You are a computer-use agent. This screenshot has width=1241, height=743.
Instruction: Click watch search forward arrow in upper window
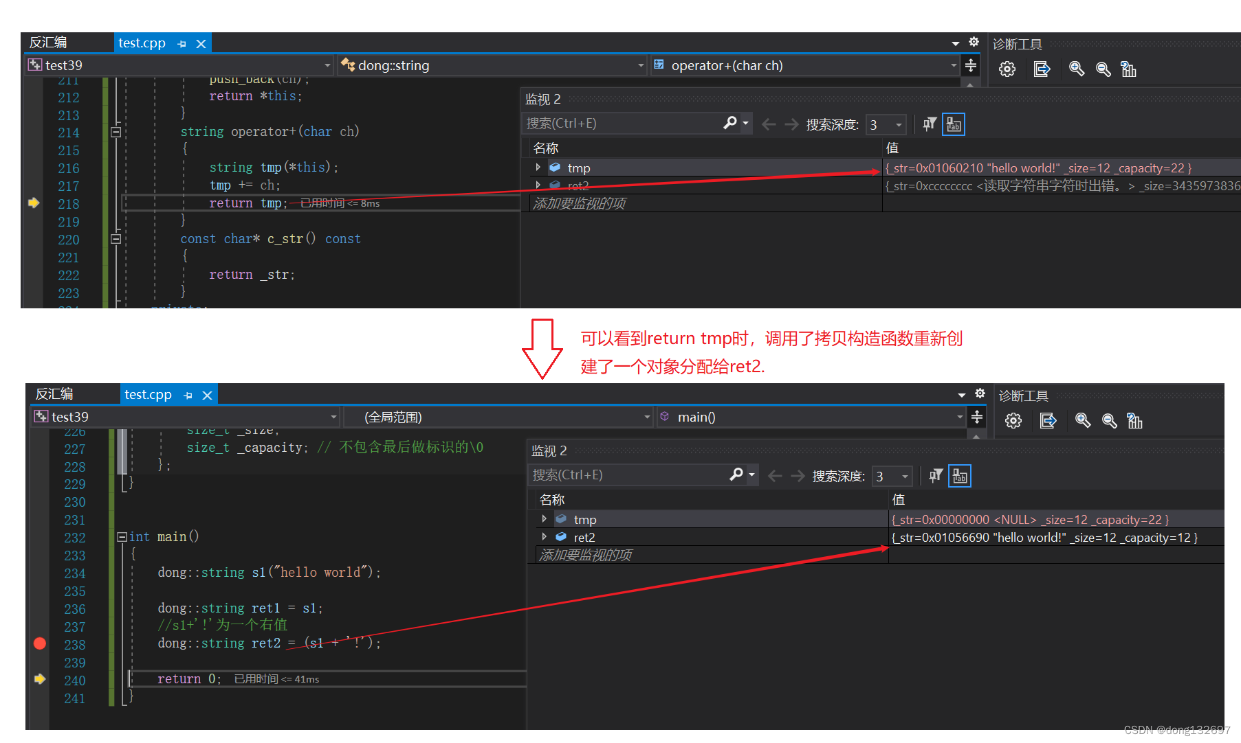(791, 124)
